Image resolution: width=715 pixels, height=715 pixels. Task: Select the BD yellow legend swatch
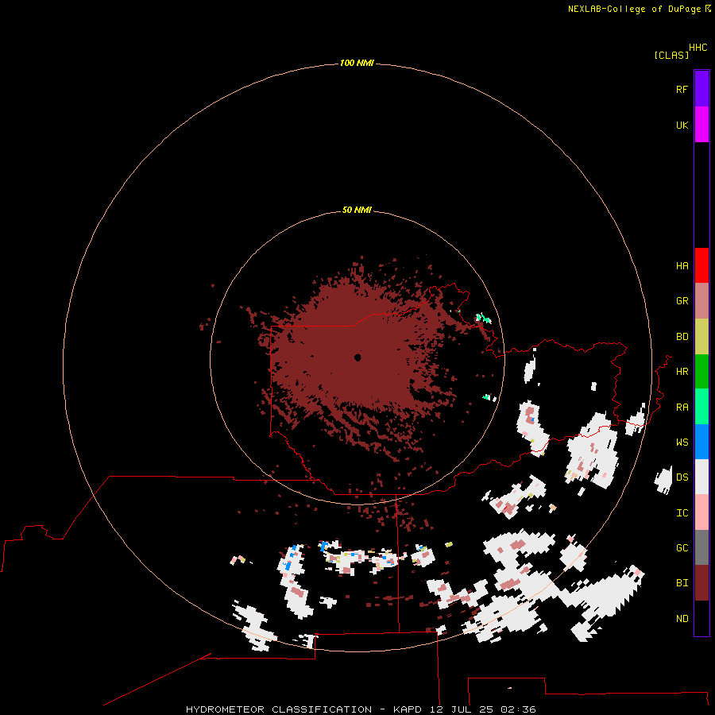[x=701, y=337]
